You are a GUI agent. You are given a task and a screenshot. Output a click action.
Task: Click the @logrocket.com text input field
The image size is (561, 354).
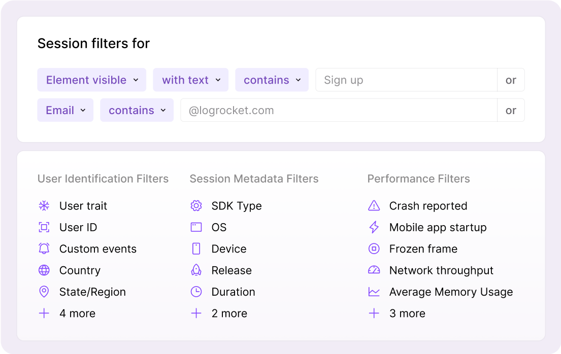338,111
